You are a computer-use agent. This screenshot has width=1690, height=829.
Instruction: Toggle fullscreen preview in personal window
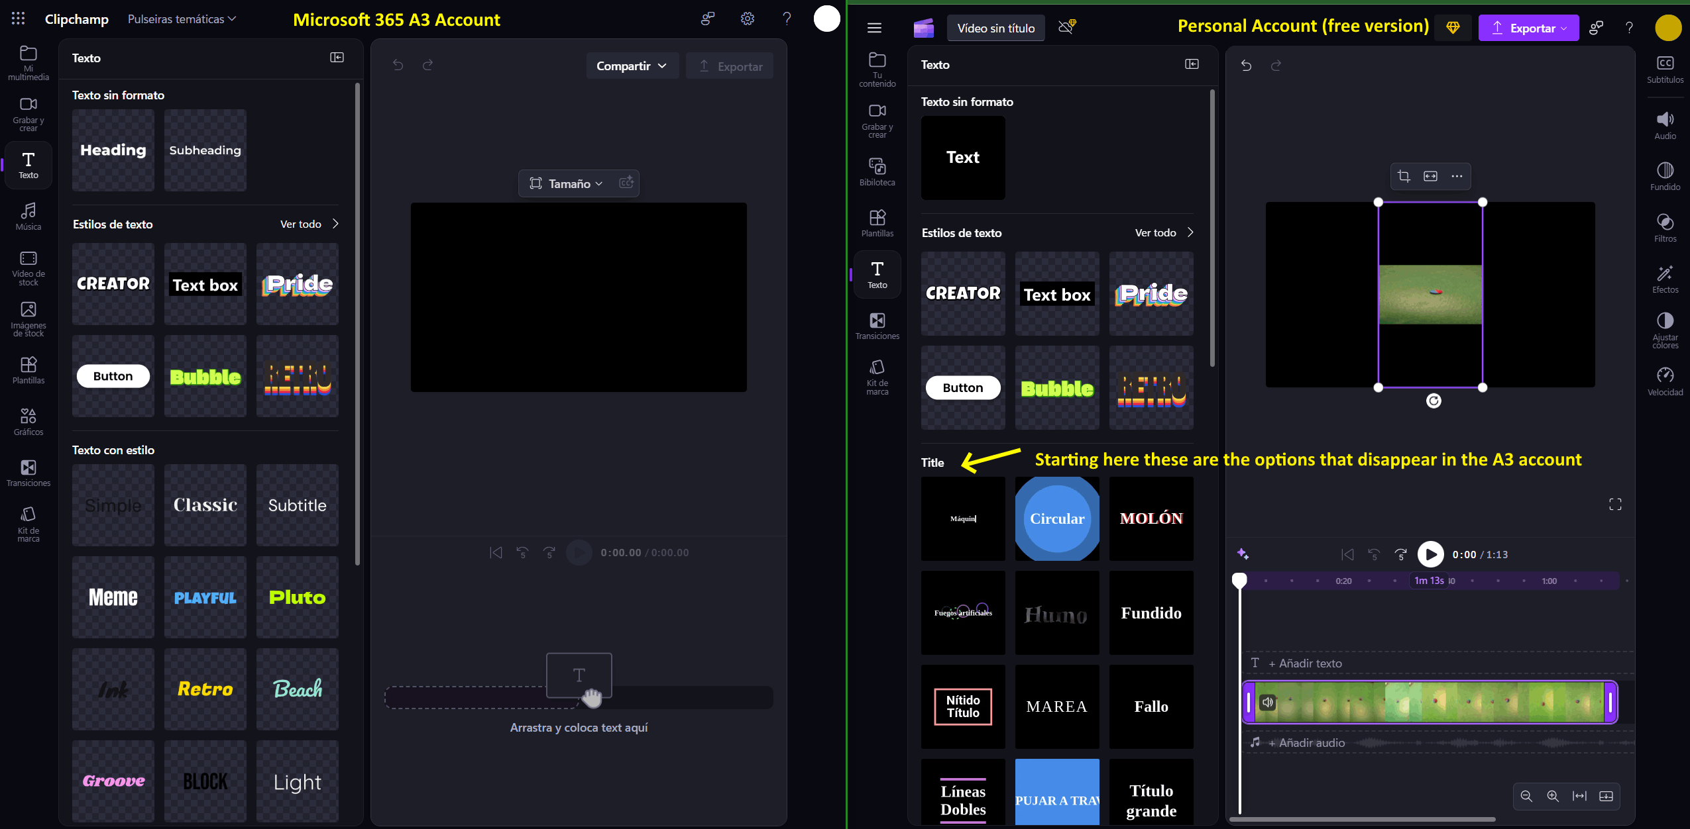click(1615, 505)
